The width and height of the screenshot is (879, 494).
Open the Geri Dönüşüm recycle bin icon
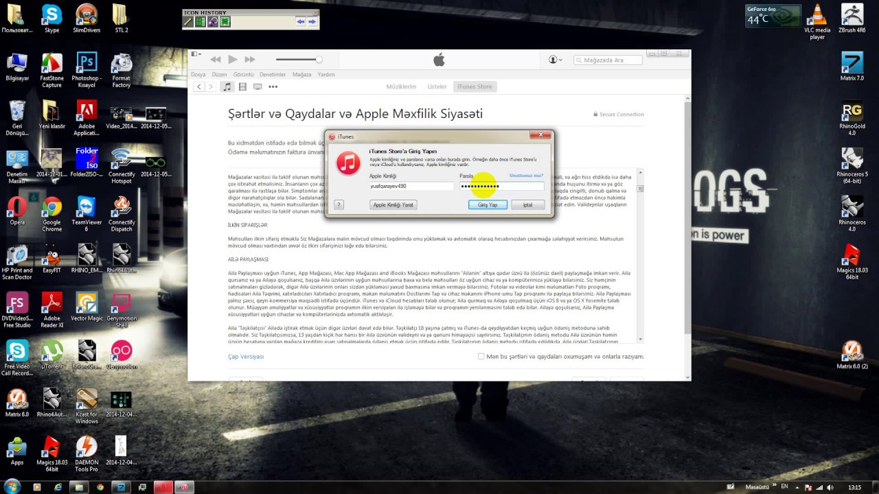click(17, 117)
